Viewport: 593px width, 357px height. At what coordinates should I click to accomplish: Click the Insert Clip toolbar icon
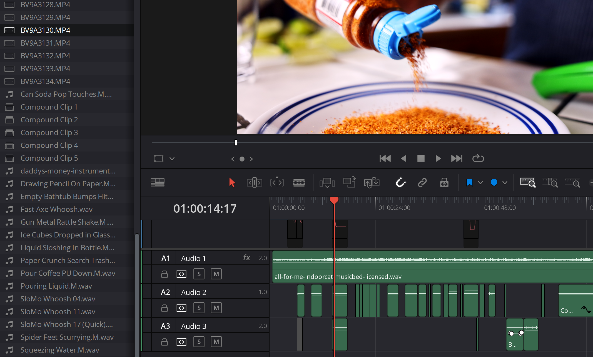(x=327, y=183)
